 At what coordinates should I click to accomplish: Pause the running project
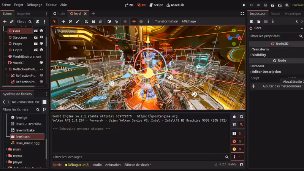251,5
